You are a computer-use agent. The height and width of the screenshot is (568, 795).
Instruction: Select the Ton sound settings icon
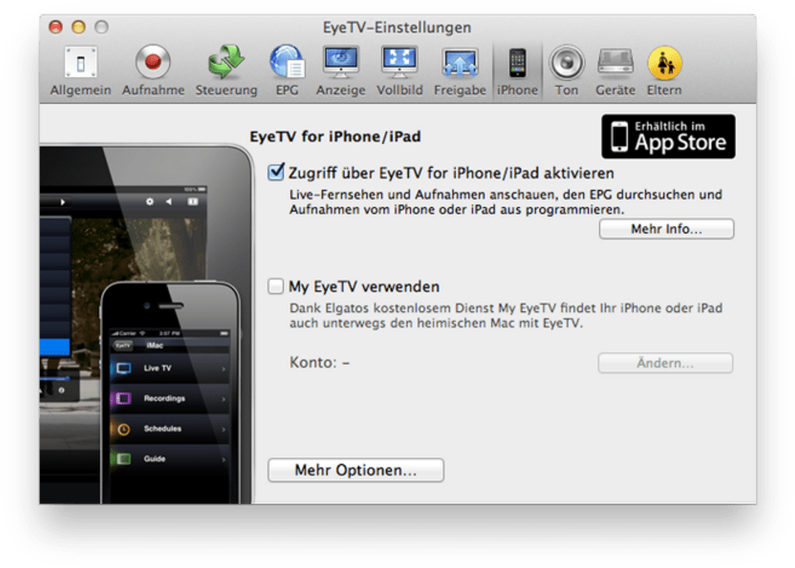tap(566, 67)
